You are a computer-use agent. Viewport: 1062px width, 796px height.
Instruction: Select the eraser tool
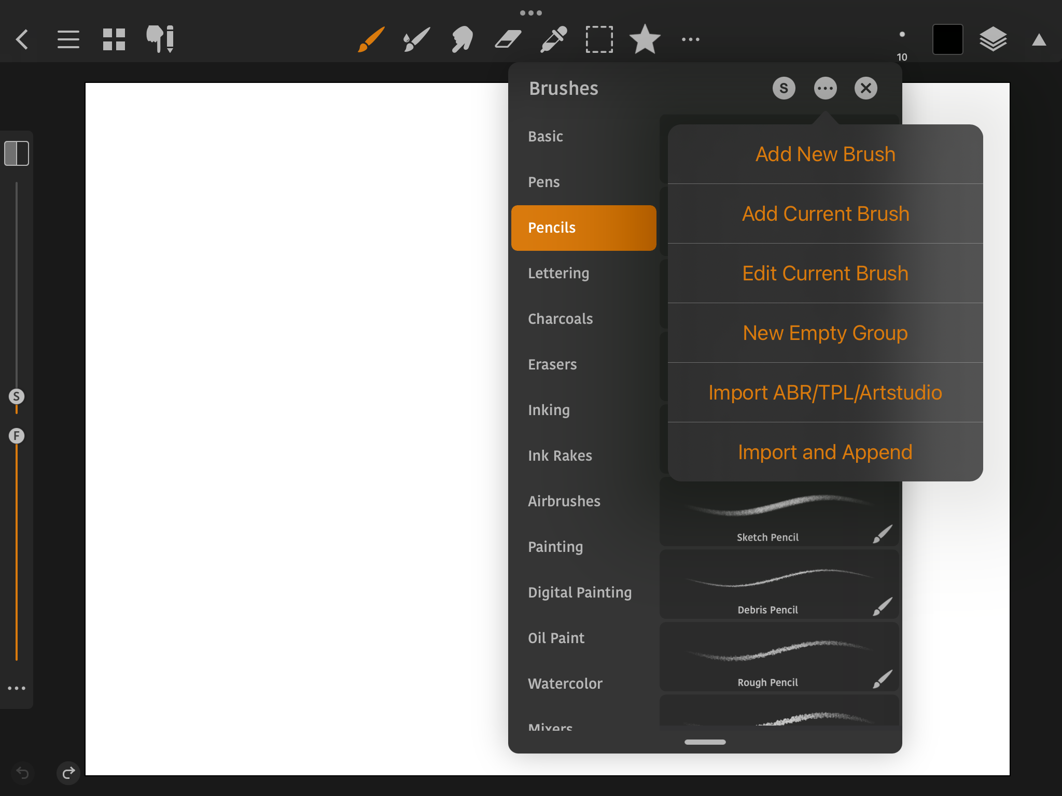pyautogui.click(x=508, y=39)
